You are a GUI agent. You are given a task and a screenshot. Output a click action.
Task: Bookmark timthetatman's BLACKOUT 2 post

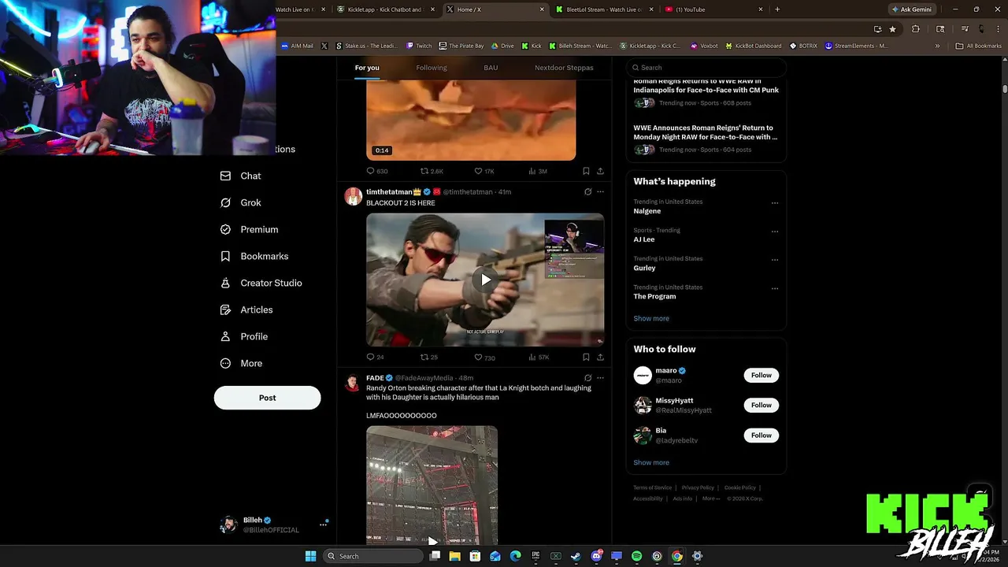click(x=586, y=357)
